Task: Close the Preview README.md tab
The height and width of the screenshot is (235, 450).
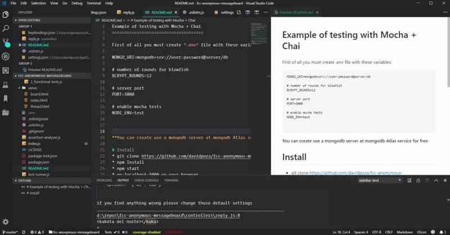Action: point(317,12)
